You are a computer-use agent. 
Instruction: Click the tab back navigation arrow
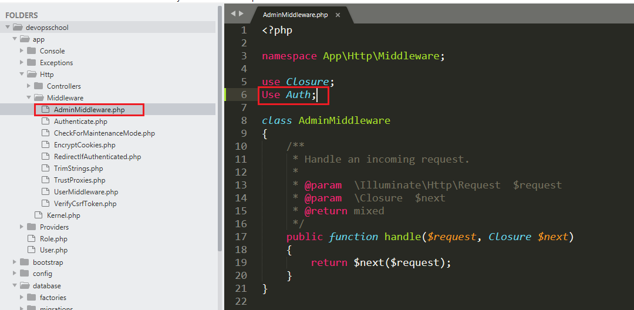(x=233, y=13)
